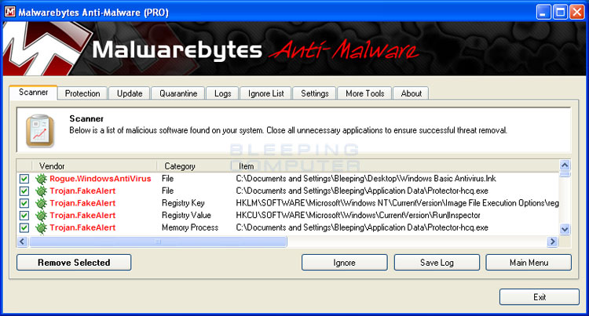Open the Logs tab

[222, 93]
